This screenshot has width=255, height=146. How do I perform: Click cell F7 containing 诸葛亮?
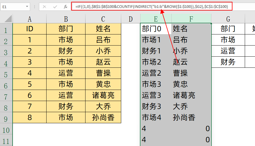pos(191,95)
